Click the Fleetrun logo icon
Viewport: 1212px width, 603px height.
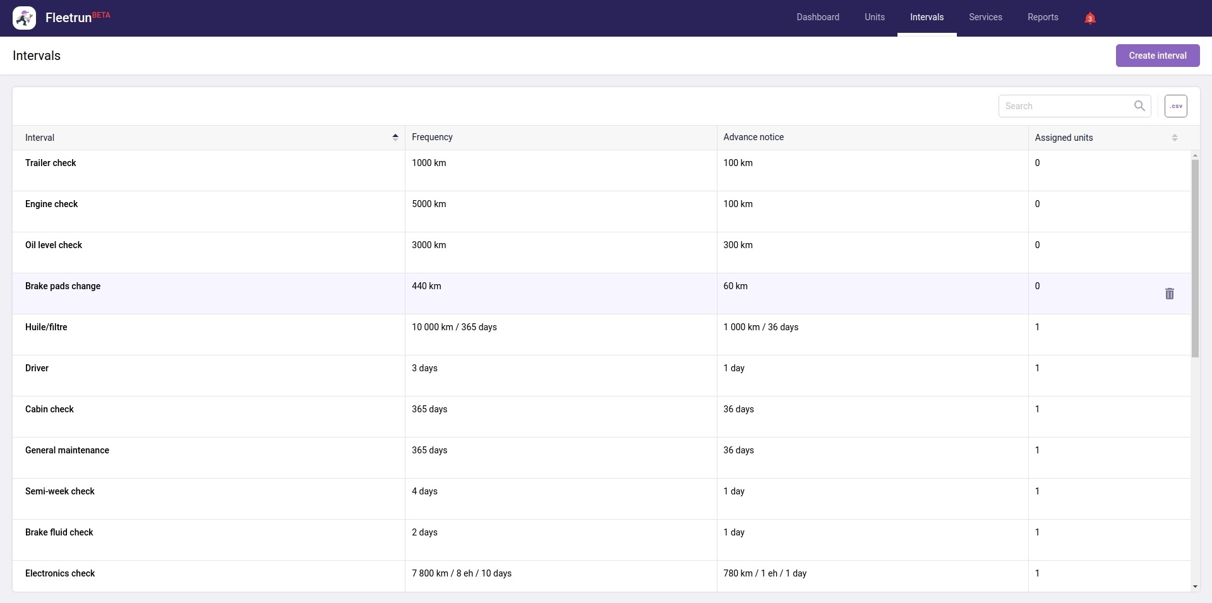point(24,17)
